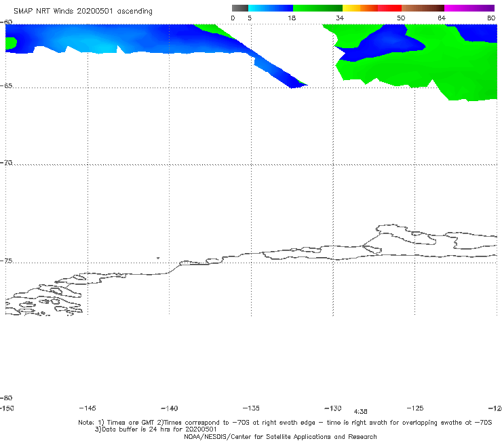Click the latitude label '-80'
This screenshot has width=502, height=441.
pyautogui.click(x=6, y=398)
